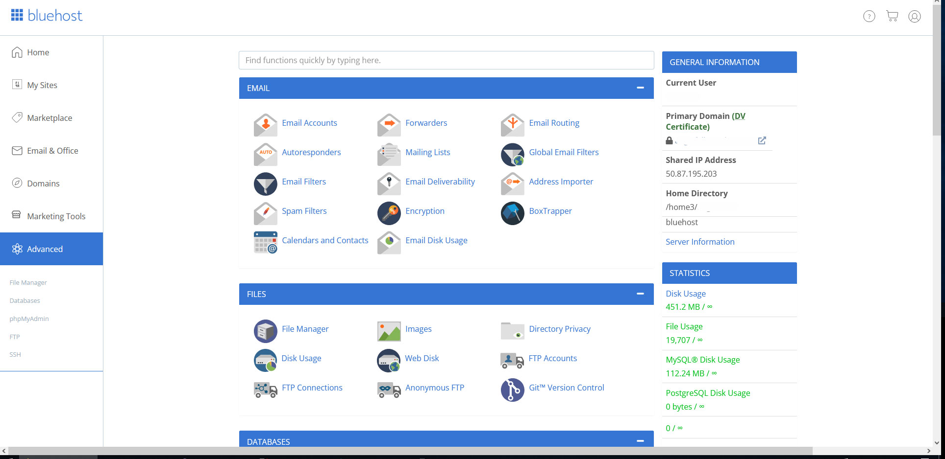945x459 pixels.
Task: Open Server Information link
Action: click(700, 242)
